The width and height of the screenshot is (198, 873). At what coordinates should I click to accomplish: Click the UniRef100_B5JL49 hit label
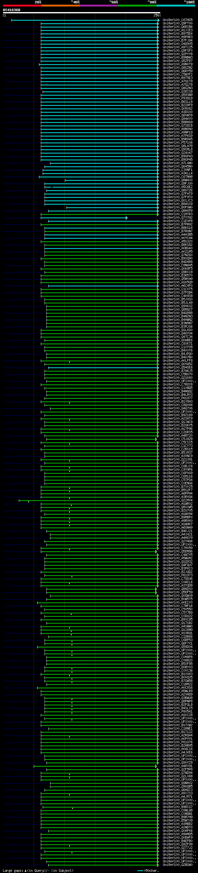[x=178, y=303]
